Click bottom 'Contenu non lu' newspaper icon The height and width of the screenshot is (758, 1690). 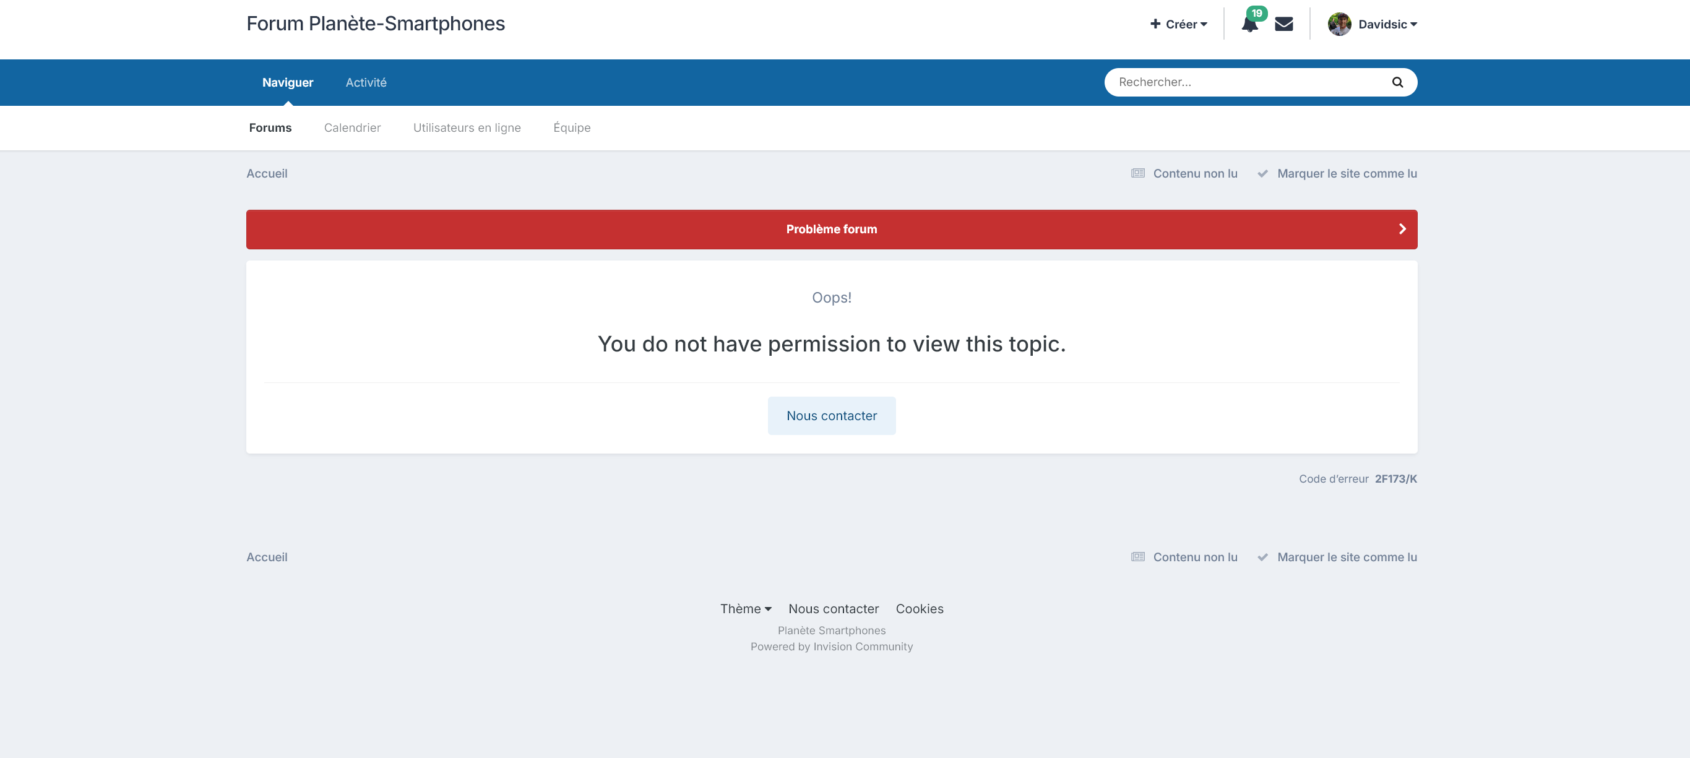(x=1137, y=556)
